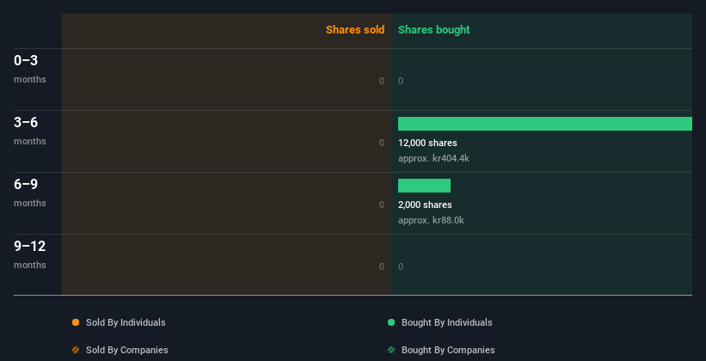Image resolution: width=706 pixels, height=361 pixels.
Task: Click the approx. kr88.0k value
Action: pyautogui.click(x=431, y=220)
